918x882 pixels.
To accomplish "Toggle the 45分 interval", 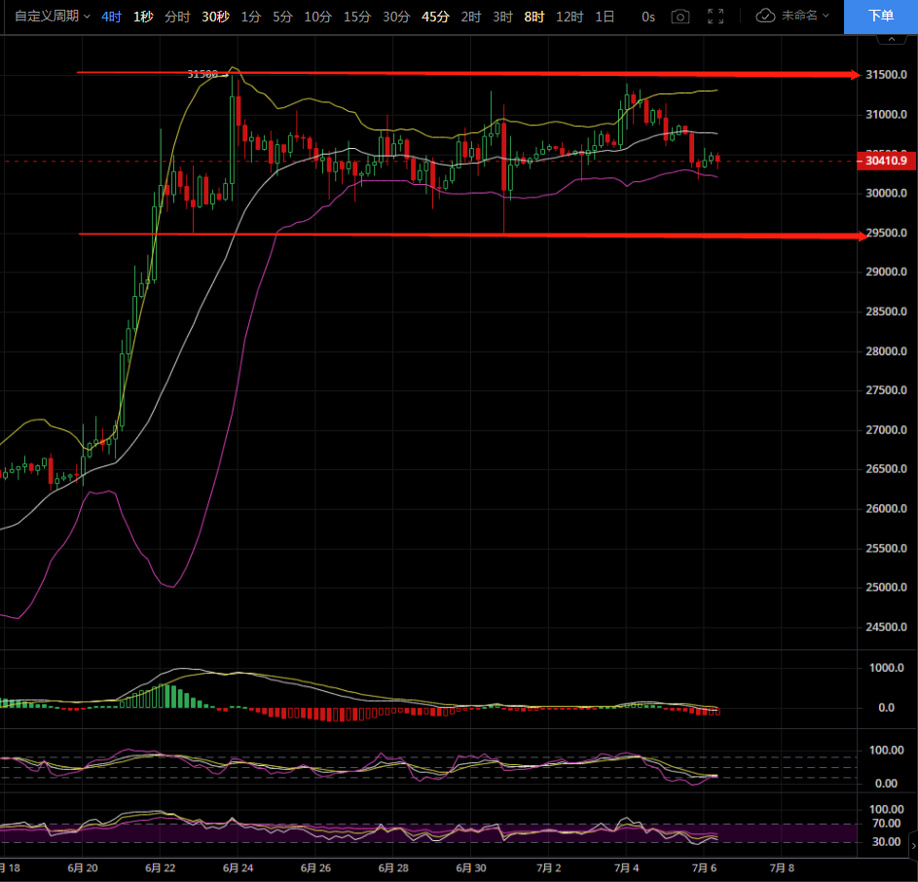I will [435, 17].
